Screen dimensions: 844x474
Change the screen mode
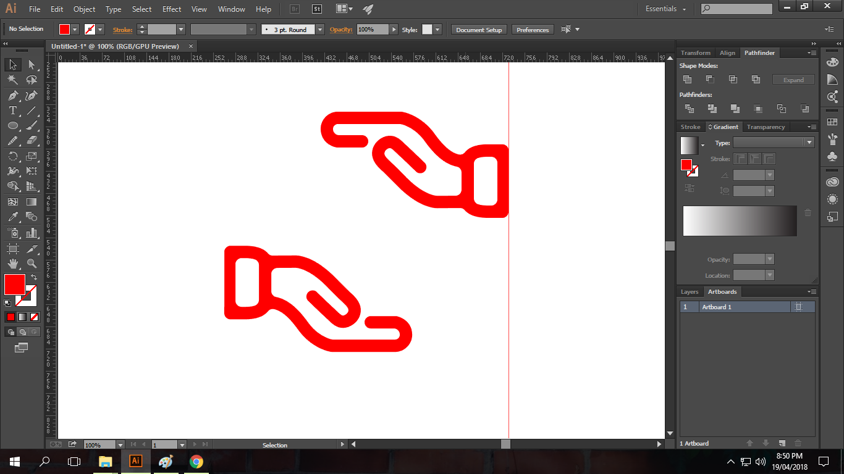pyautogui.click(x=22, y=348)
